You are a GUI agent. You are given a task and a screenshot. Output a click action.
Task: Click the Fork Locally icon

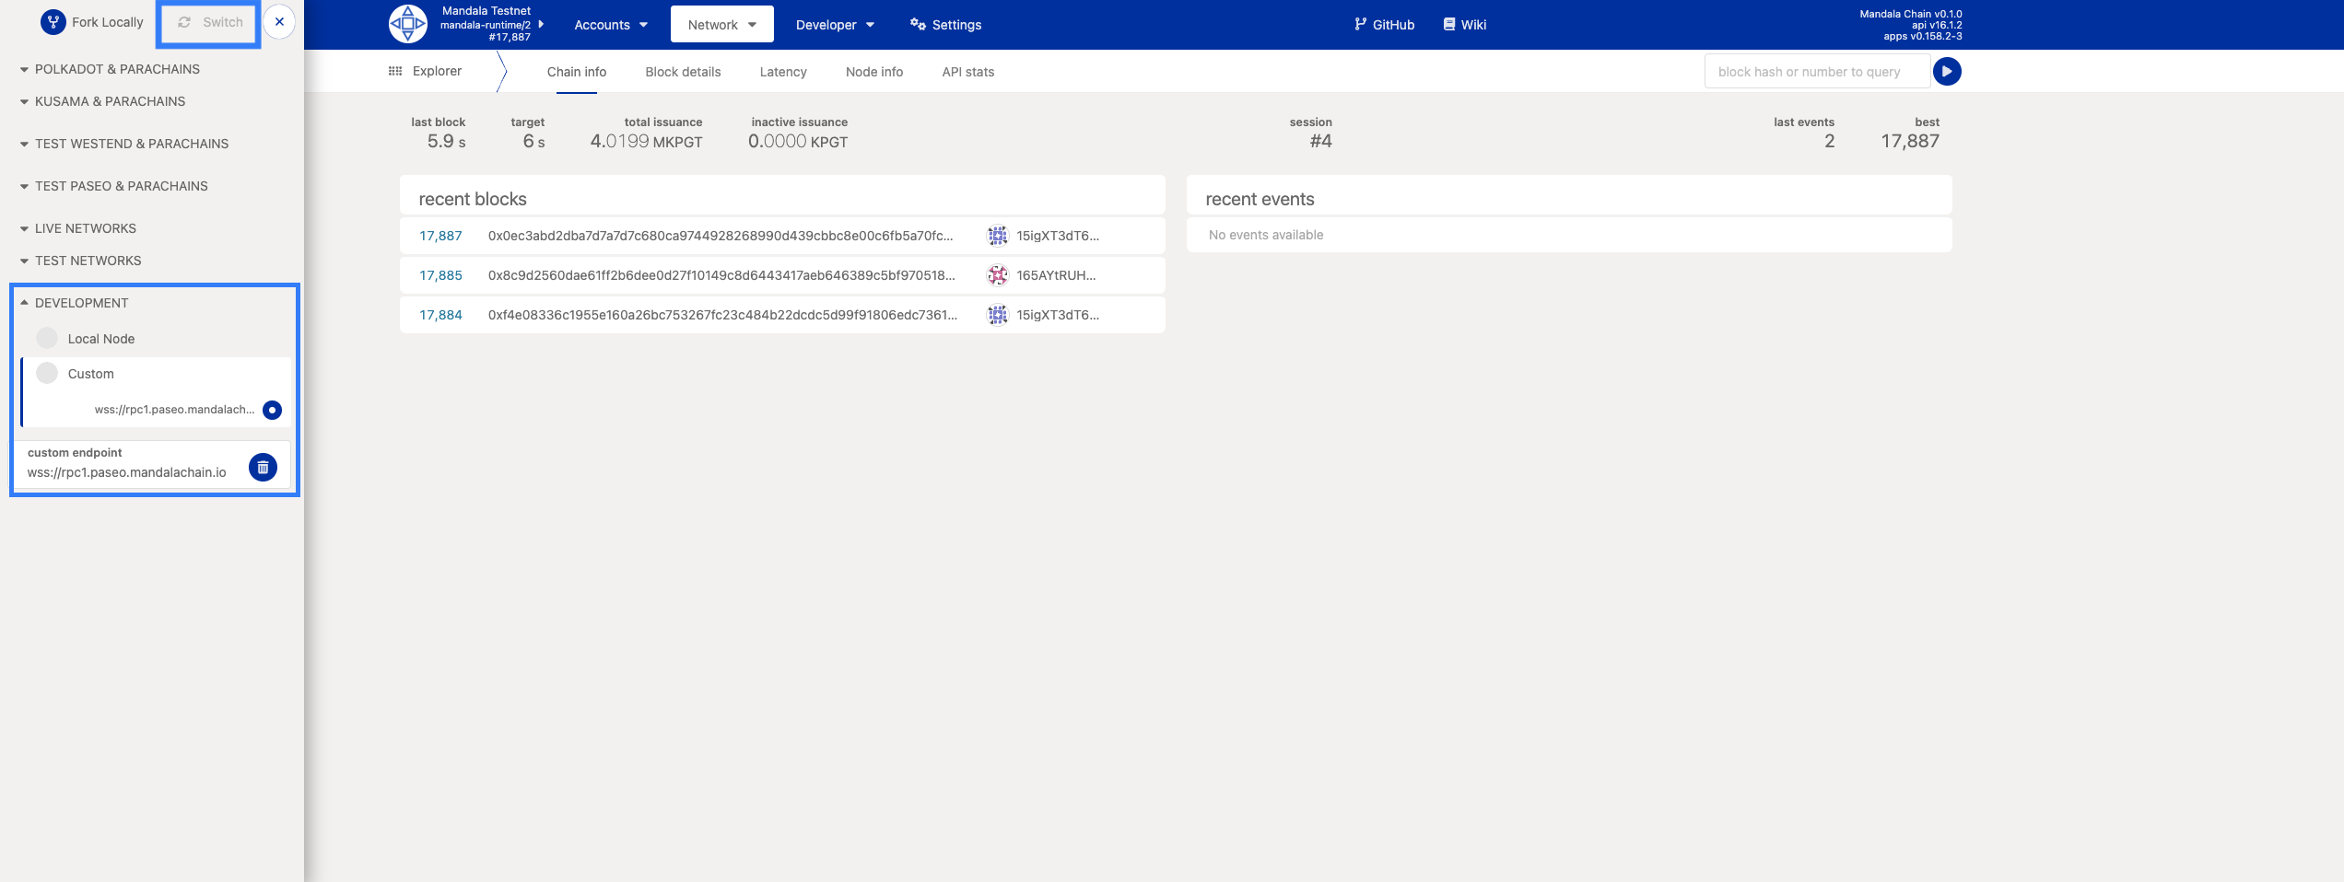(x=53, y=22)
